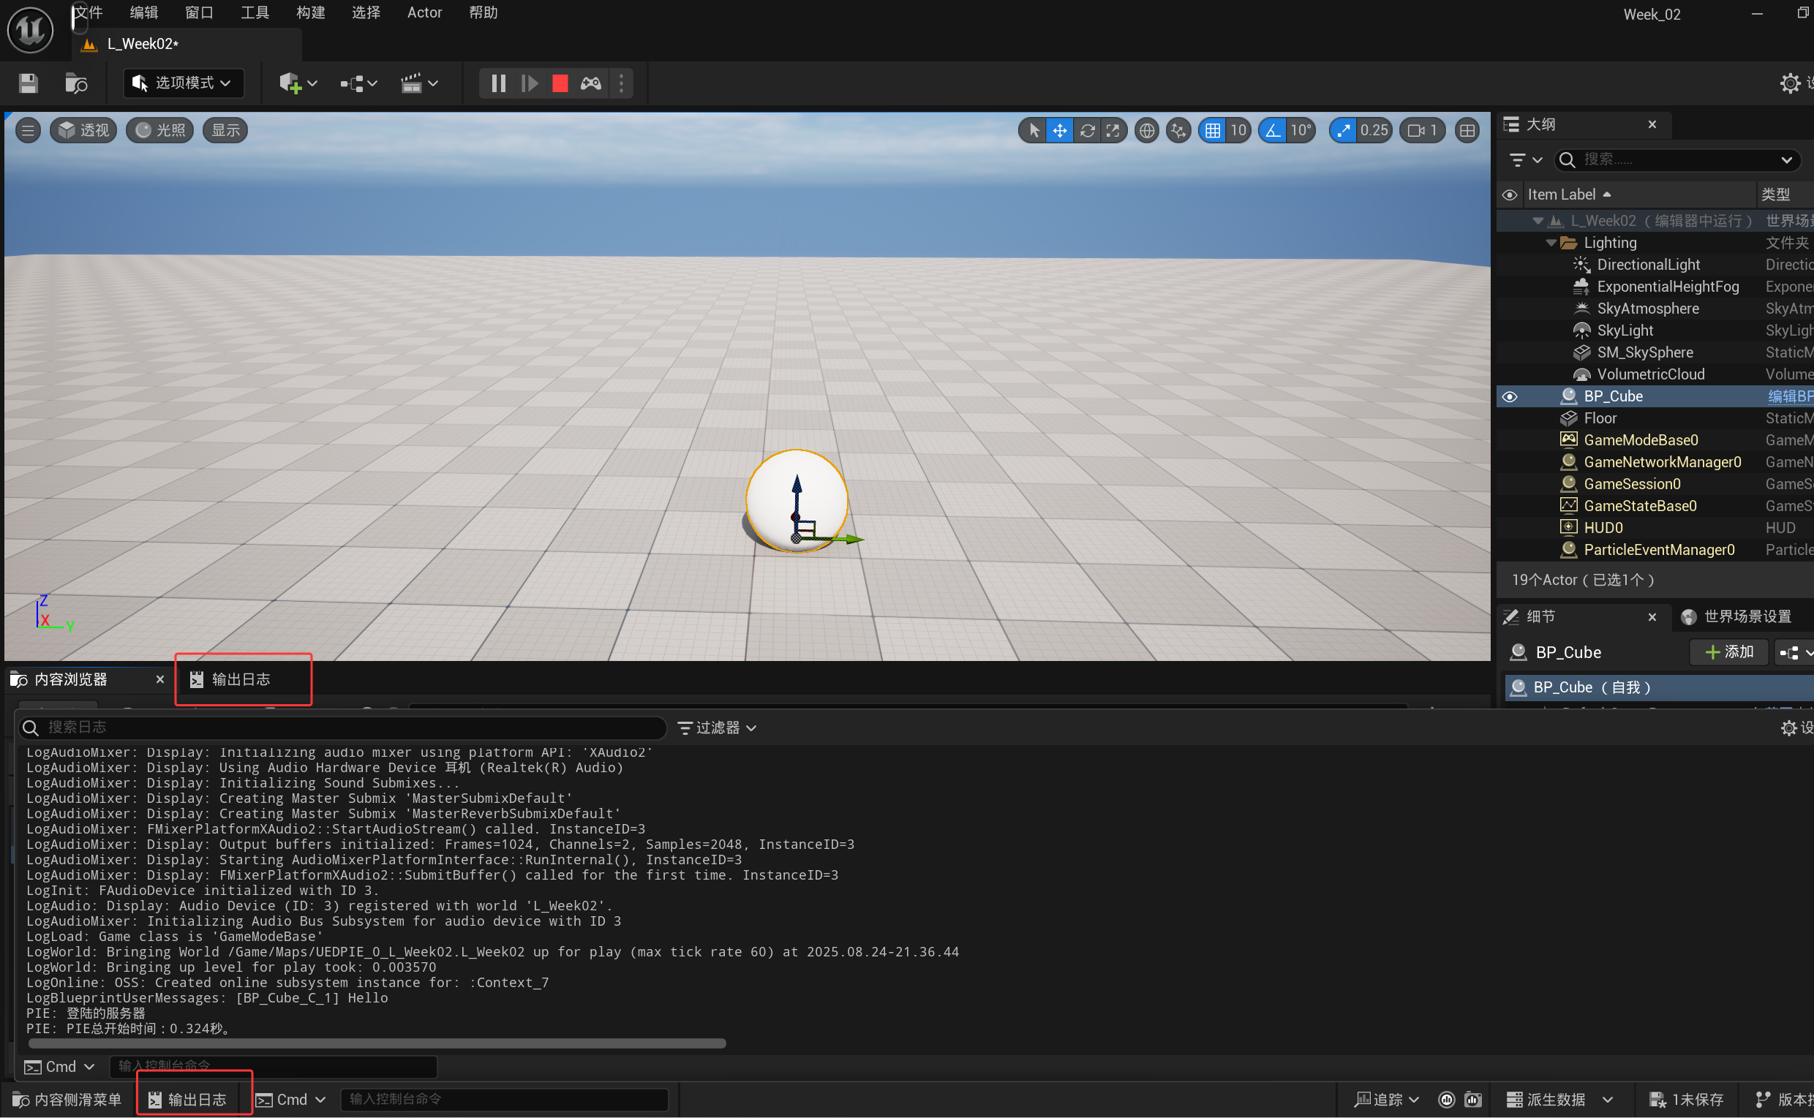Collapse the Lighting folder
The height and width of the screenshot is (1118, 1814).
1551,243
